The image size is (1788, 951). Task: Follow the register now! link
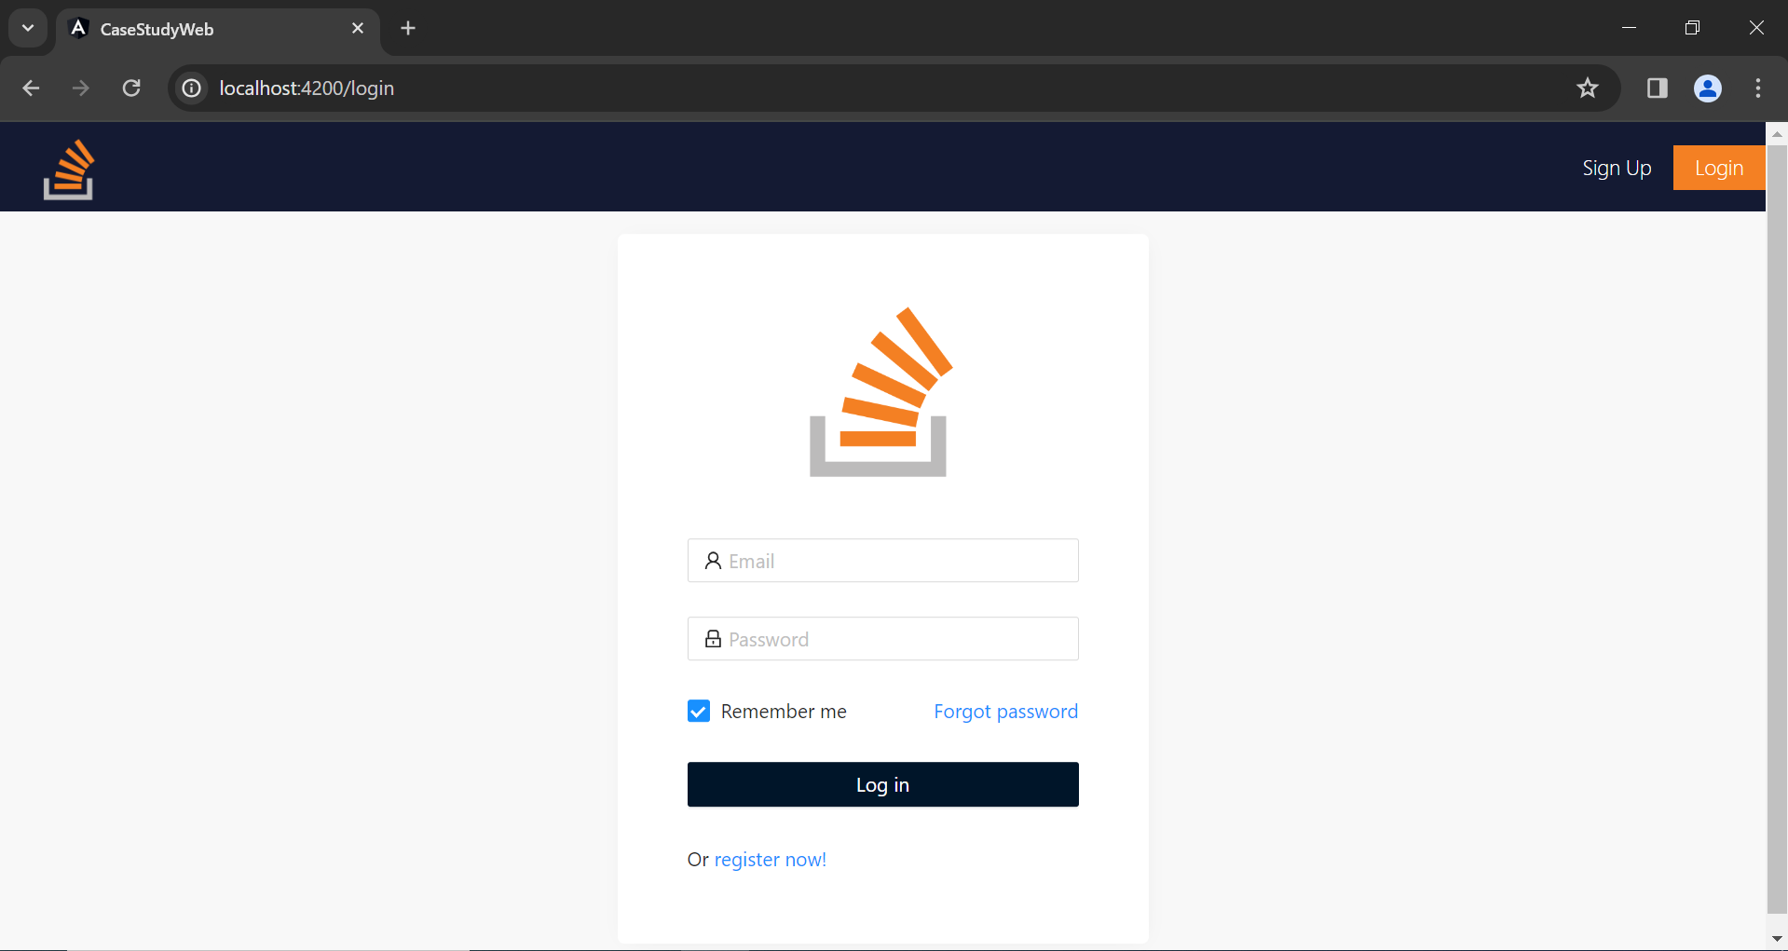point(770,860)
